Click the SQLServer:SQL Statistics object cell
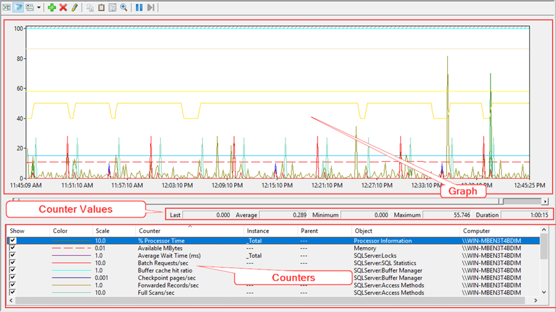 coord(385,263)
